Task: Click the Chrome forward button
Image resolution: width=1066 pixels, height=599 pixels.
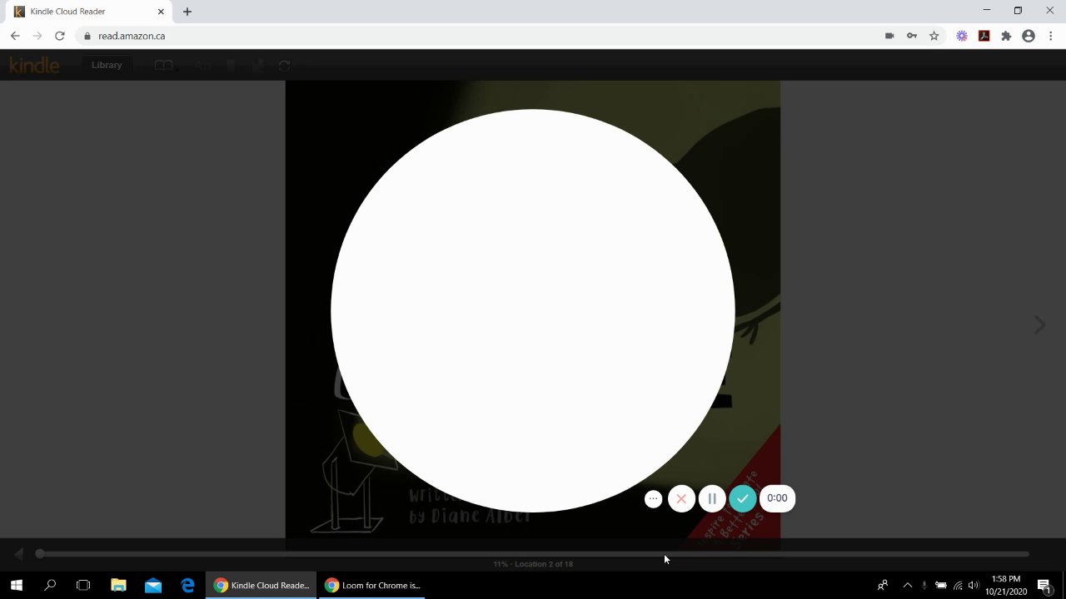Action: (x=37, y=36)
